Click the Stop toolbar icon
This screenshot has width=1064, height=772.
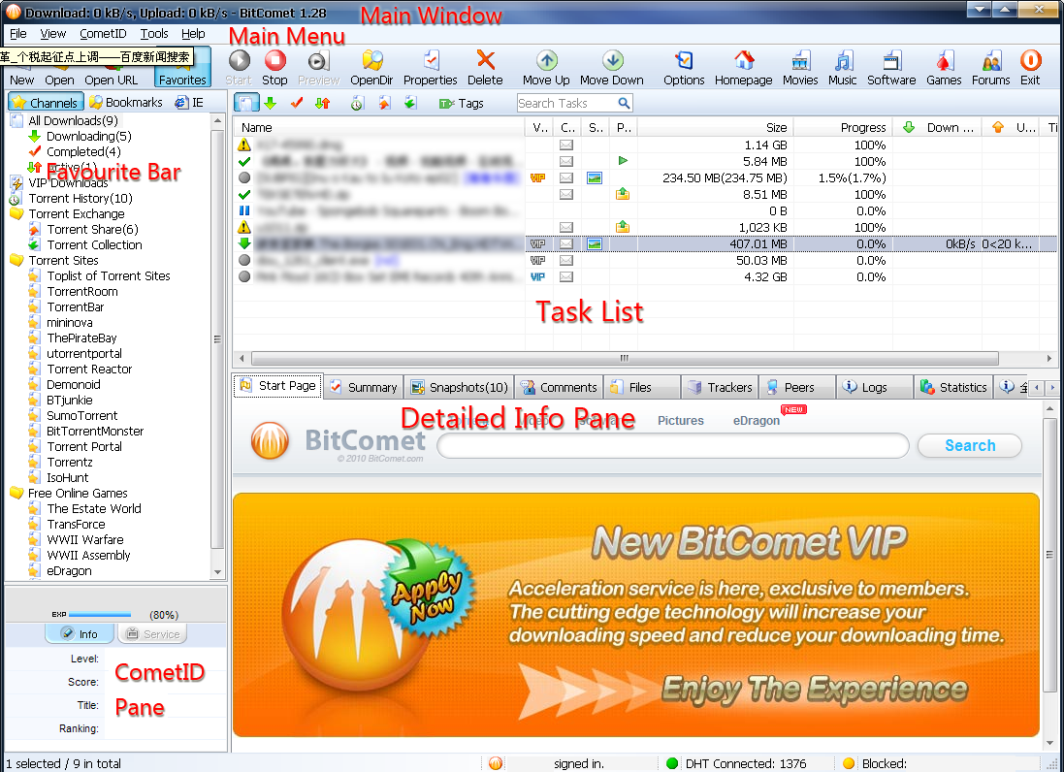click(274, 61)
